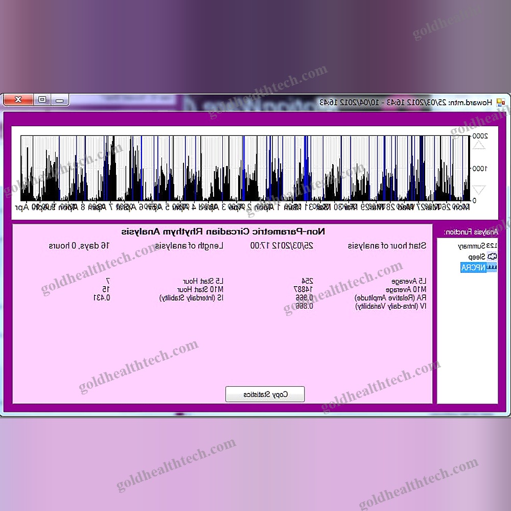The width and height of the screenshot is (511, 511).
Task: Maximize the Howard.mtn window
Action: tap(42, 100)
